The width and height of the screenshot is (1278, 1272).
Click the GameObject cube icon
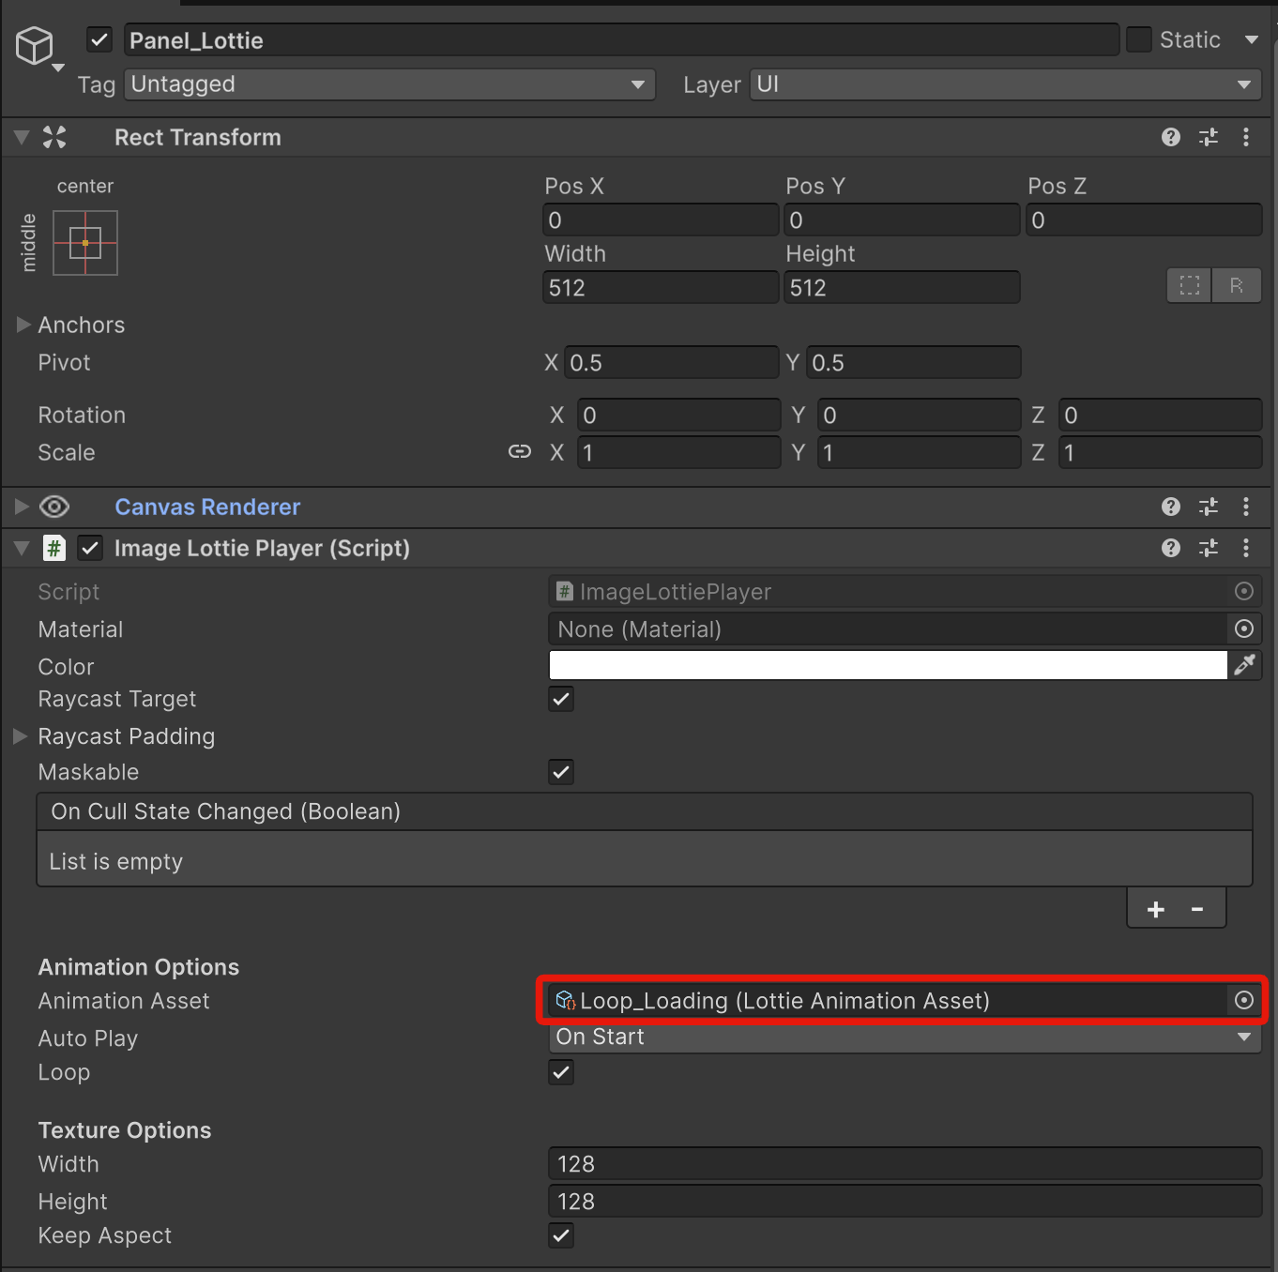[x=35, y=45]
